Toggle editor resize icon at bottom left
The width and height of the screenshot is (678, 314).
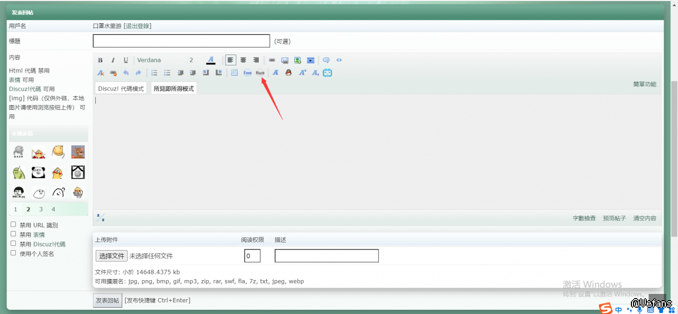(101, 218)
